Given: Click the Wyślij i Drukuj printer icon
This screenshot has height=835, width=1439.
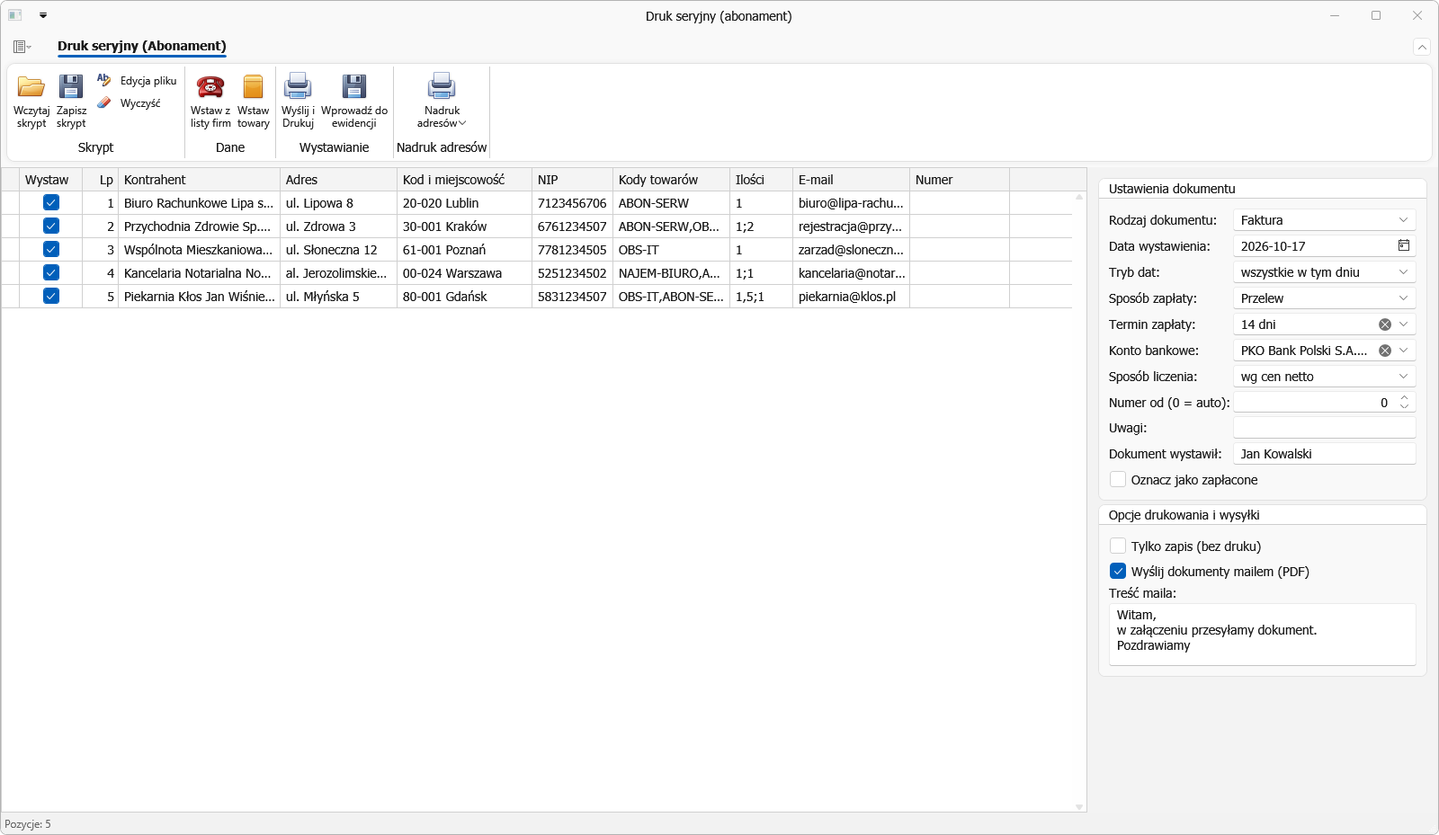Looking at the screenshot, I should pos(298,86).
